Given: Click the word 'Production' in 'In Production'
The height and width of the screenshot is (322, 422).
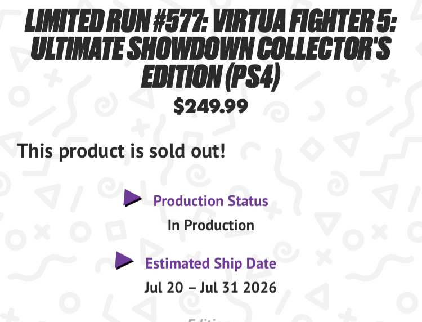Looking at the screenshot, I should tap(219, 226).
